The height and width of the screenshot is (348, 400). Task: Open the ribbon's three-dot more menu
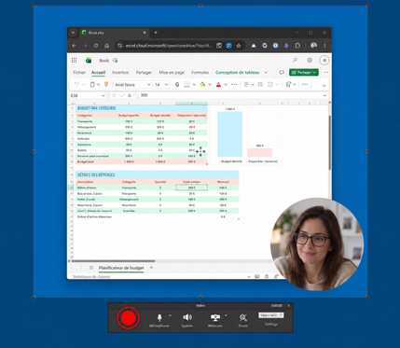click(x=325, y=72)
